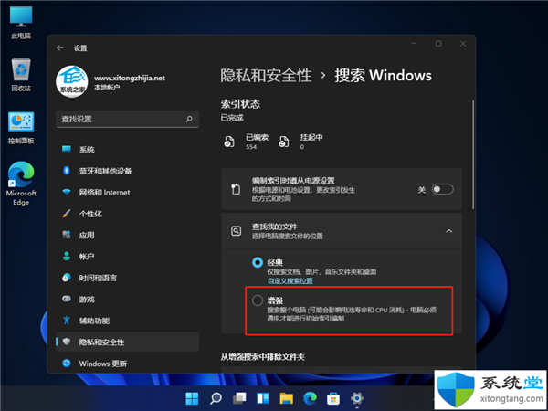Click the Settings gear on the taskbar

coord(357,398)
